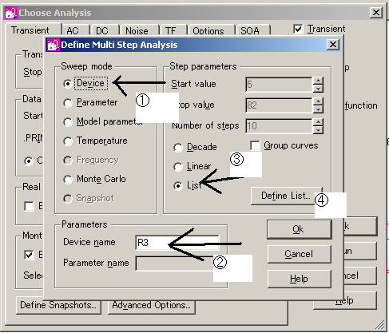Select the Linear step option
The height and width of the screenshot is (333, 389).
[177, 167]
